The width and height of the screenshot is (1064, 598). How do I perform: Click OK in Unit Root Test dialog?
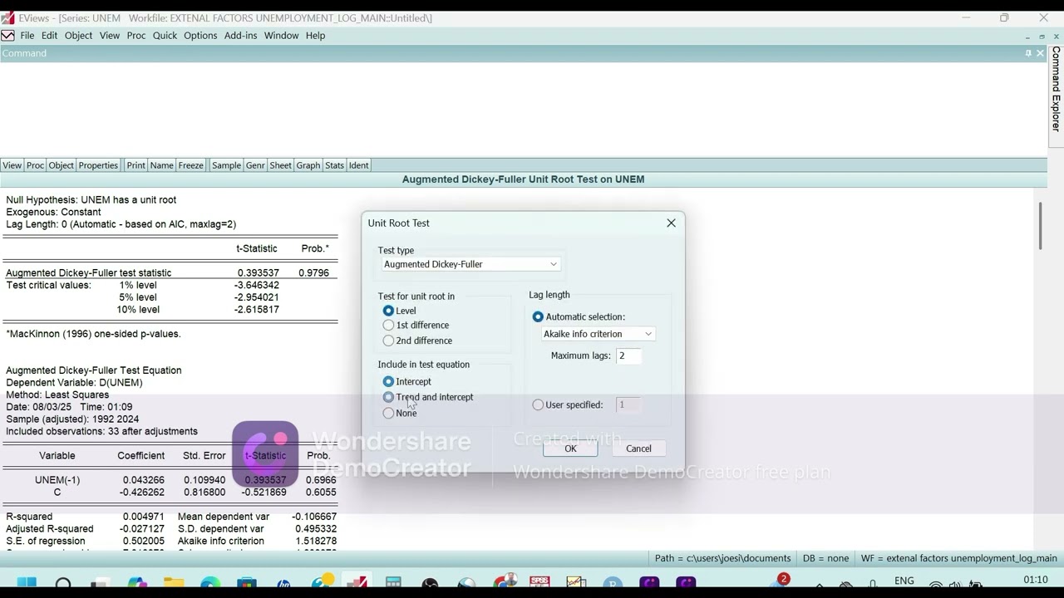point(570,448)
